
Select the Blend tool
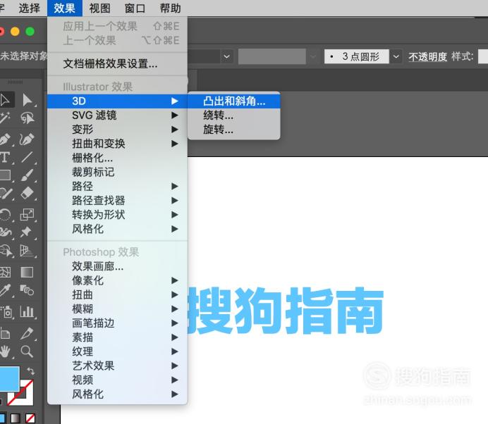point(28,290)
